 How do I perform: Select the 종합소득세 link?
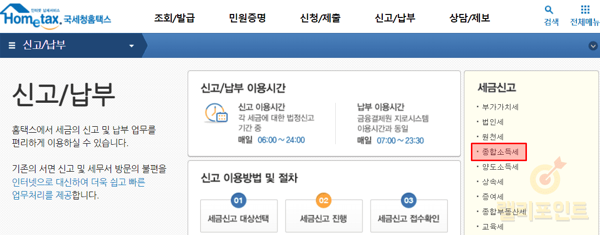500,152
